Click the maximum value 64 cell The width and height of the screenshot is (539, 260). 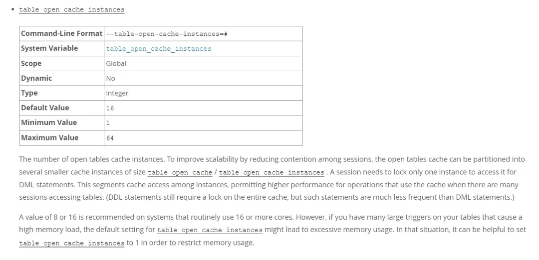pyautogui.click(x=110, y=138)
